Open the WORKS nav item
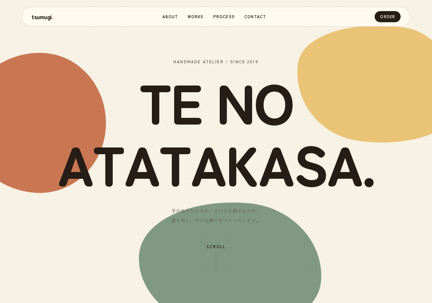The image size is (432, 303). point(195,17)
